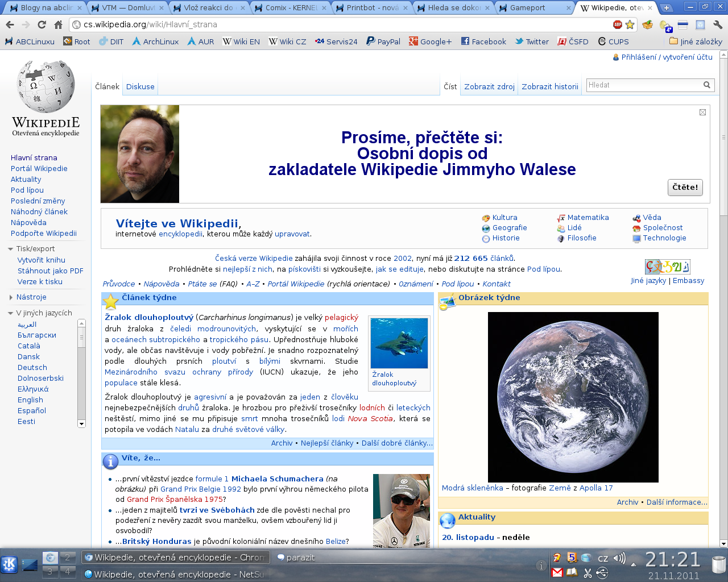
Task: Click the volume speaker icon in system tray
Action: click(x=619, y=558)
